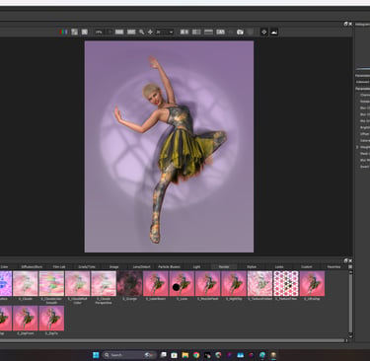Open the Color filter category tab
The height and width of the screenshot is (361, 370).
pyautogui.click(x=4, y=266)
